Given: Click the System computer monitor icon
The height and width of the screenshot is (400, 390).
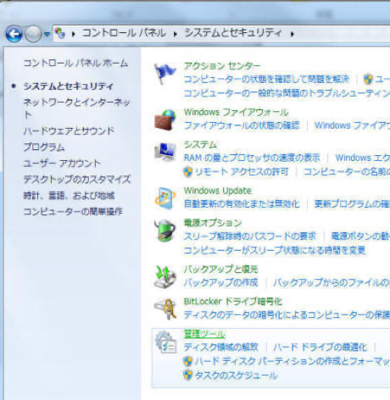Looking at the screenshot, I should tap(165, 152).
